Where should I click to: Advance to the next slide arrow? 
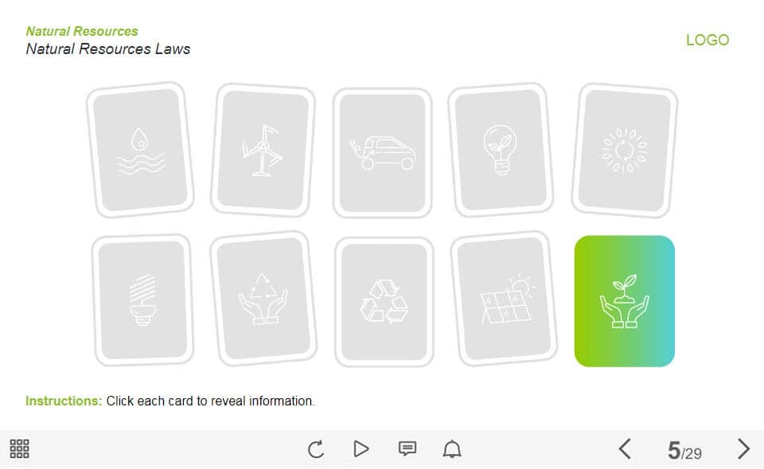[x=743, y=448]
